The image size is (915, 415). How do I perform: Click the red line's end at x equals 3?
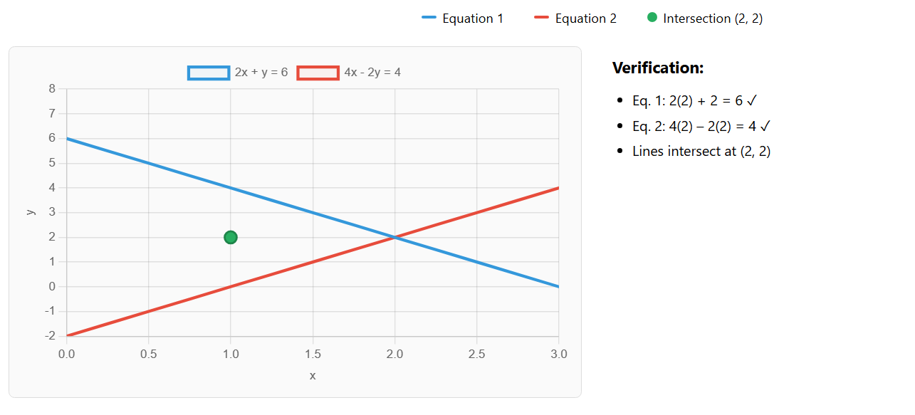click(x=558, y=188)
